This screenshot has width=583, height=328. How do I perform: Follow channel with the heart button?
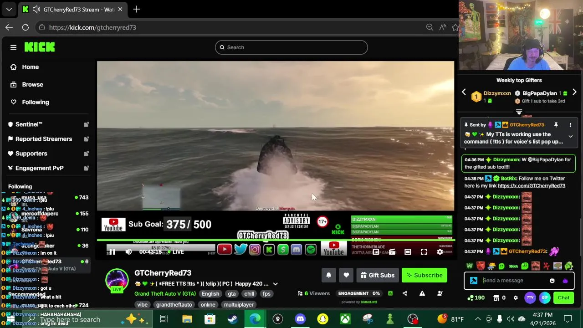pos(346,275)
